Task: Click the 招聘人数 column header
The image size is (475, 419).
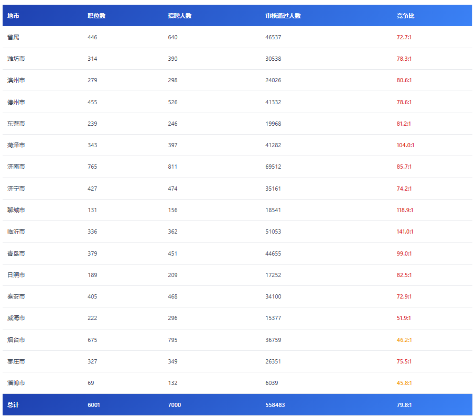Action: pyautogui.click(x=179, y=16)
